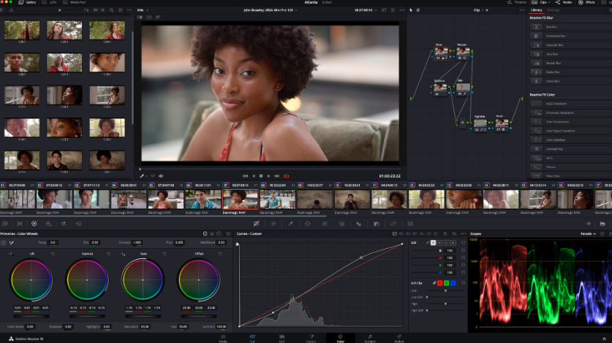Reset the Lift color wheel
The image size is (612, 343).
coord(53,254)
